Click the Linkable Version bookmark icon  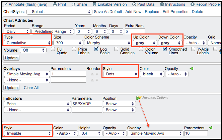[x=95, y=4]
